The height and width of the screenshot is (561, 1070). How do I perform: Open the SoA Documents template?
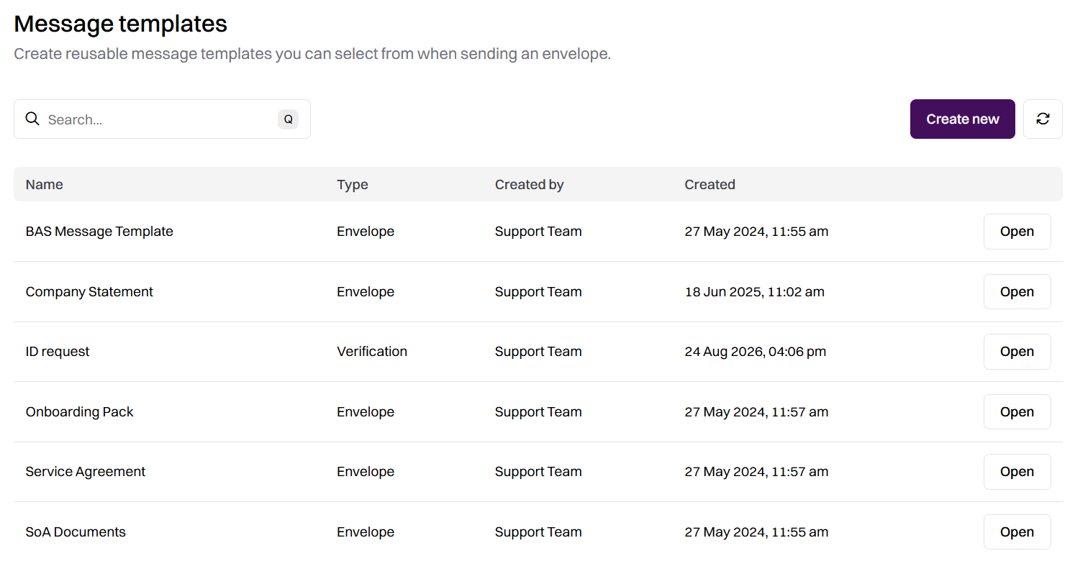pyautogui.click(x=1017, y=532)
